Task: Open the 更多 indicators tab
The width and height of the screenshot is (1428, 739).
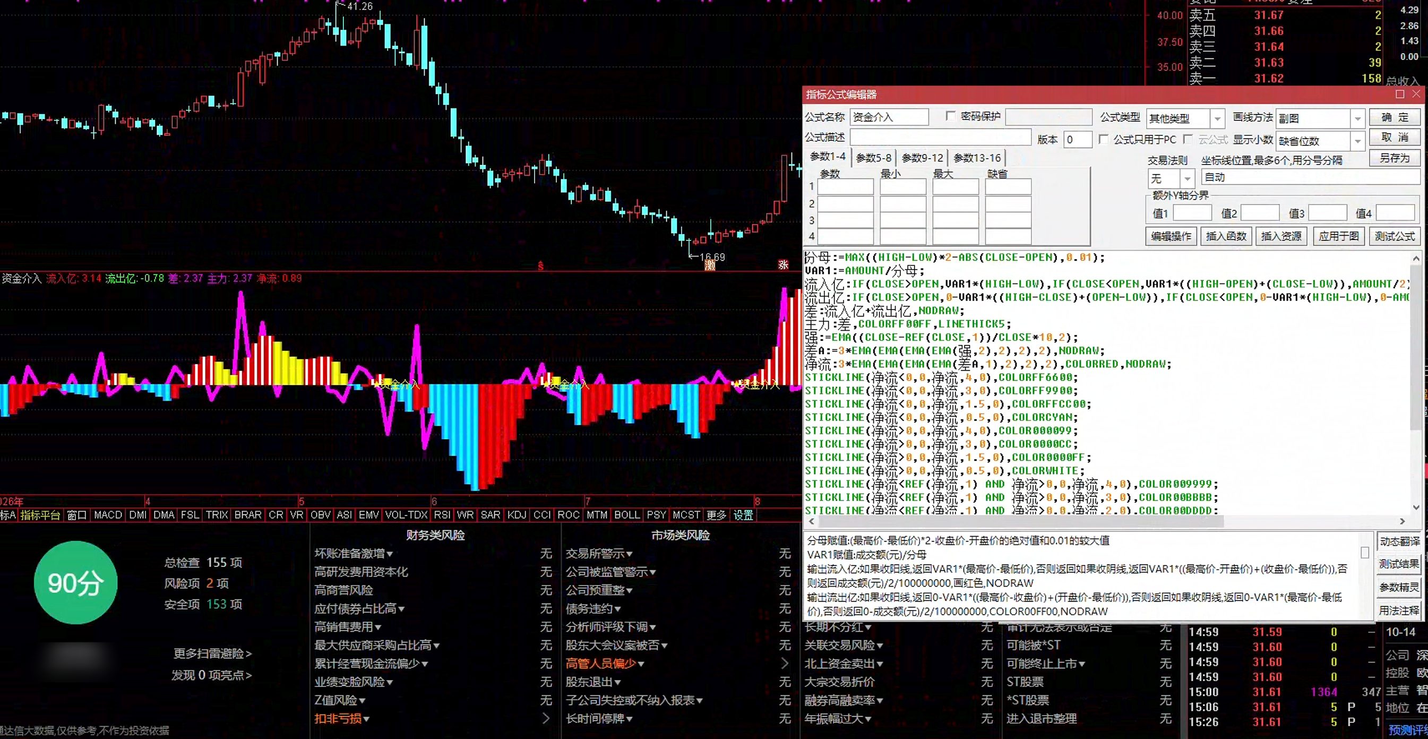Action: (716, 515)
